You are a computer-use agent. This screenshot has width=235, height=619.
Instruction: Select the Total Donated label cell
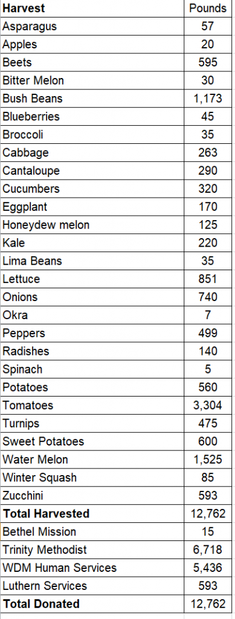tap(92, 604)
